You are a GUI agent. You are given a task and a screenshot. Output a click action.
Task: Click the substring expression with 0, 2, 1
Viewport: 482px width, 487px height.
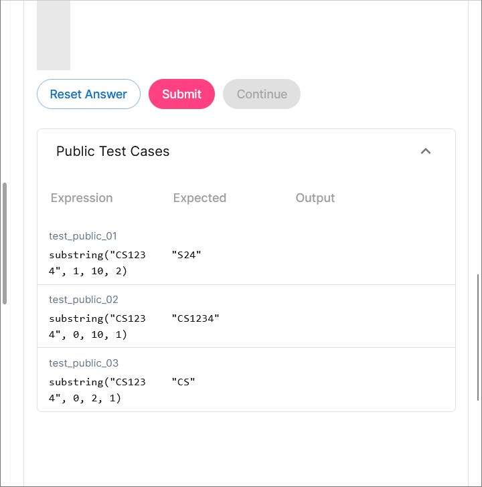(x=97, y=390)
